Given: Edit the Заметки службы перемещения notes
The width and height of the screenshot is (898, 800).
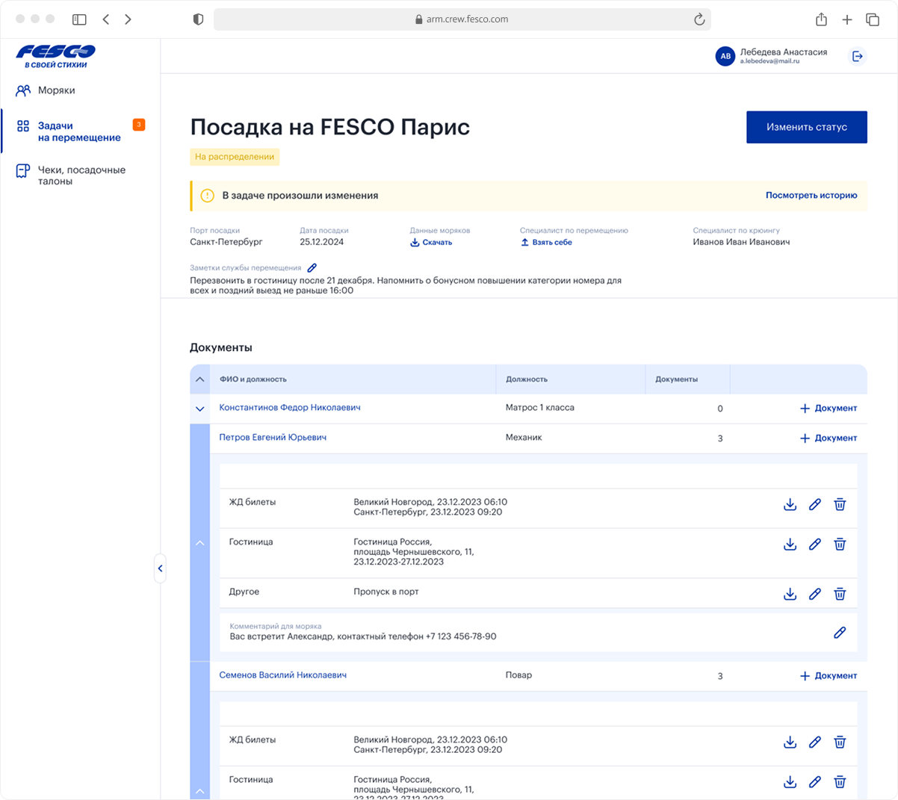Looking at the screenshot, I should [312, 267].
